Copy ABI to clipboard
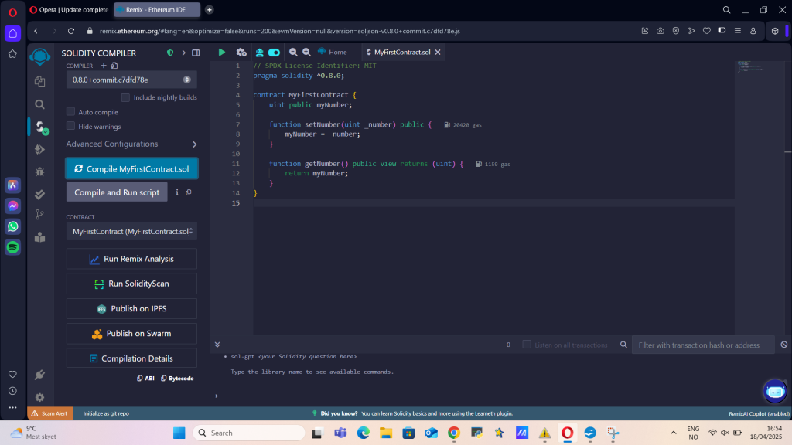 click(x=145, y=378)
